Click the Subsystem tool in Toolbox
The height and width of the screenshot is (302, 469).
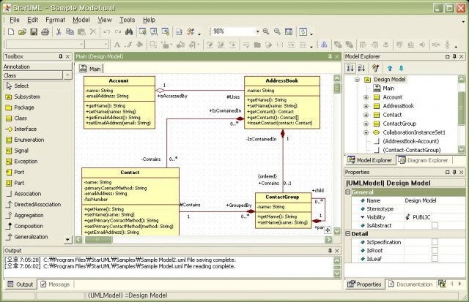pyautogui.click(x=27, y=97)
